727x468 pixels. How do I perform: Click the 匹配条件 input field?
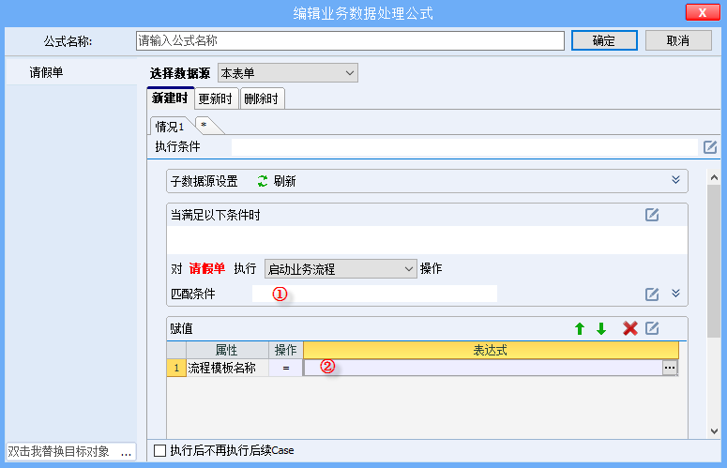point(374,294)
